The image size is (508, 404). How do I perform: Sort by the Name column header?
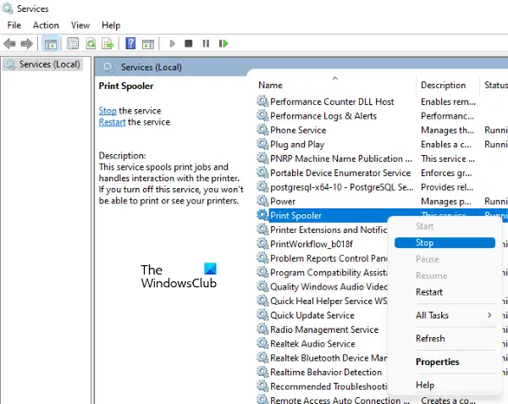pos(270,85)
